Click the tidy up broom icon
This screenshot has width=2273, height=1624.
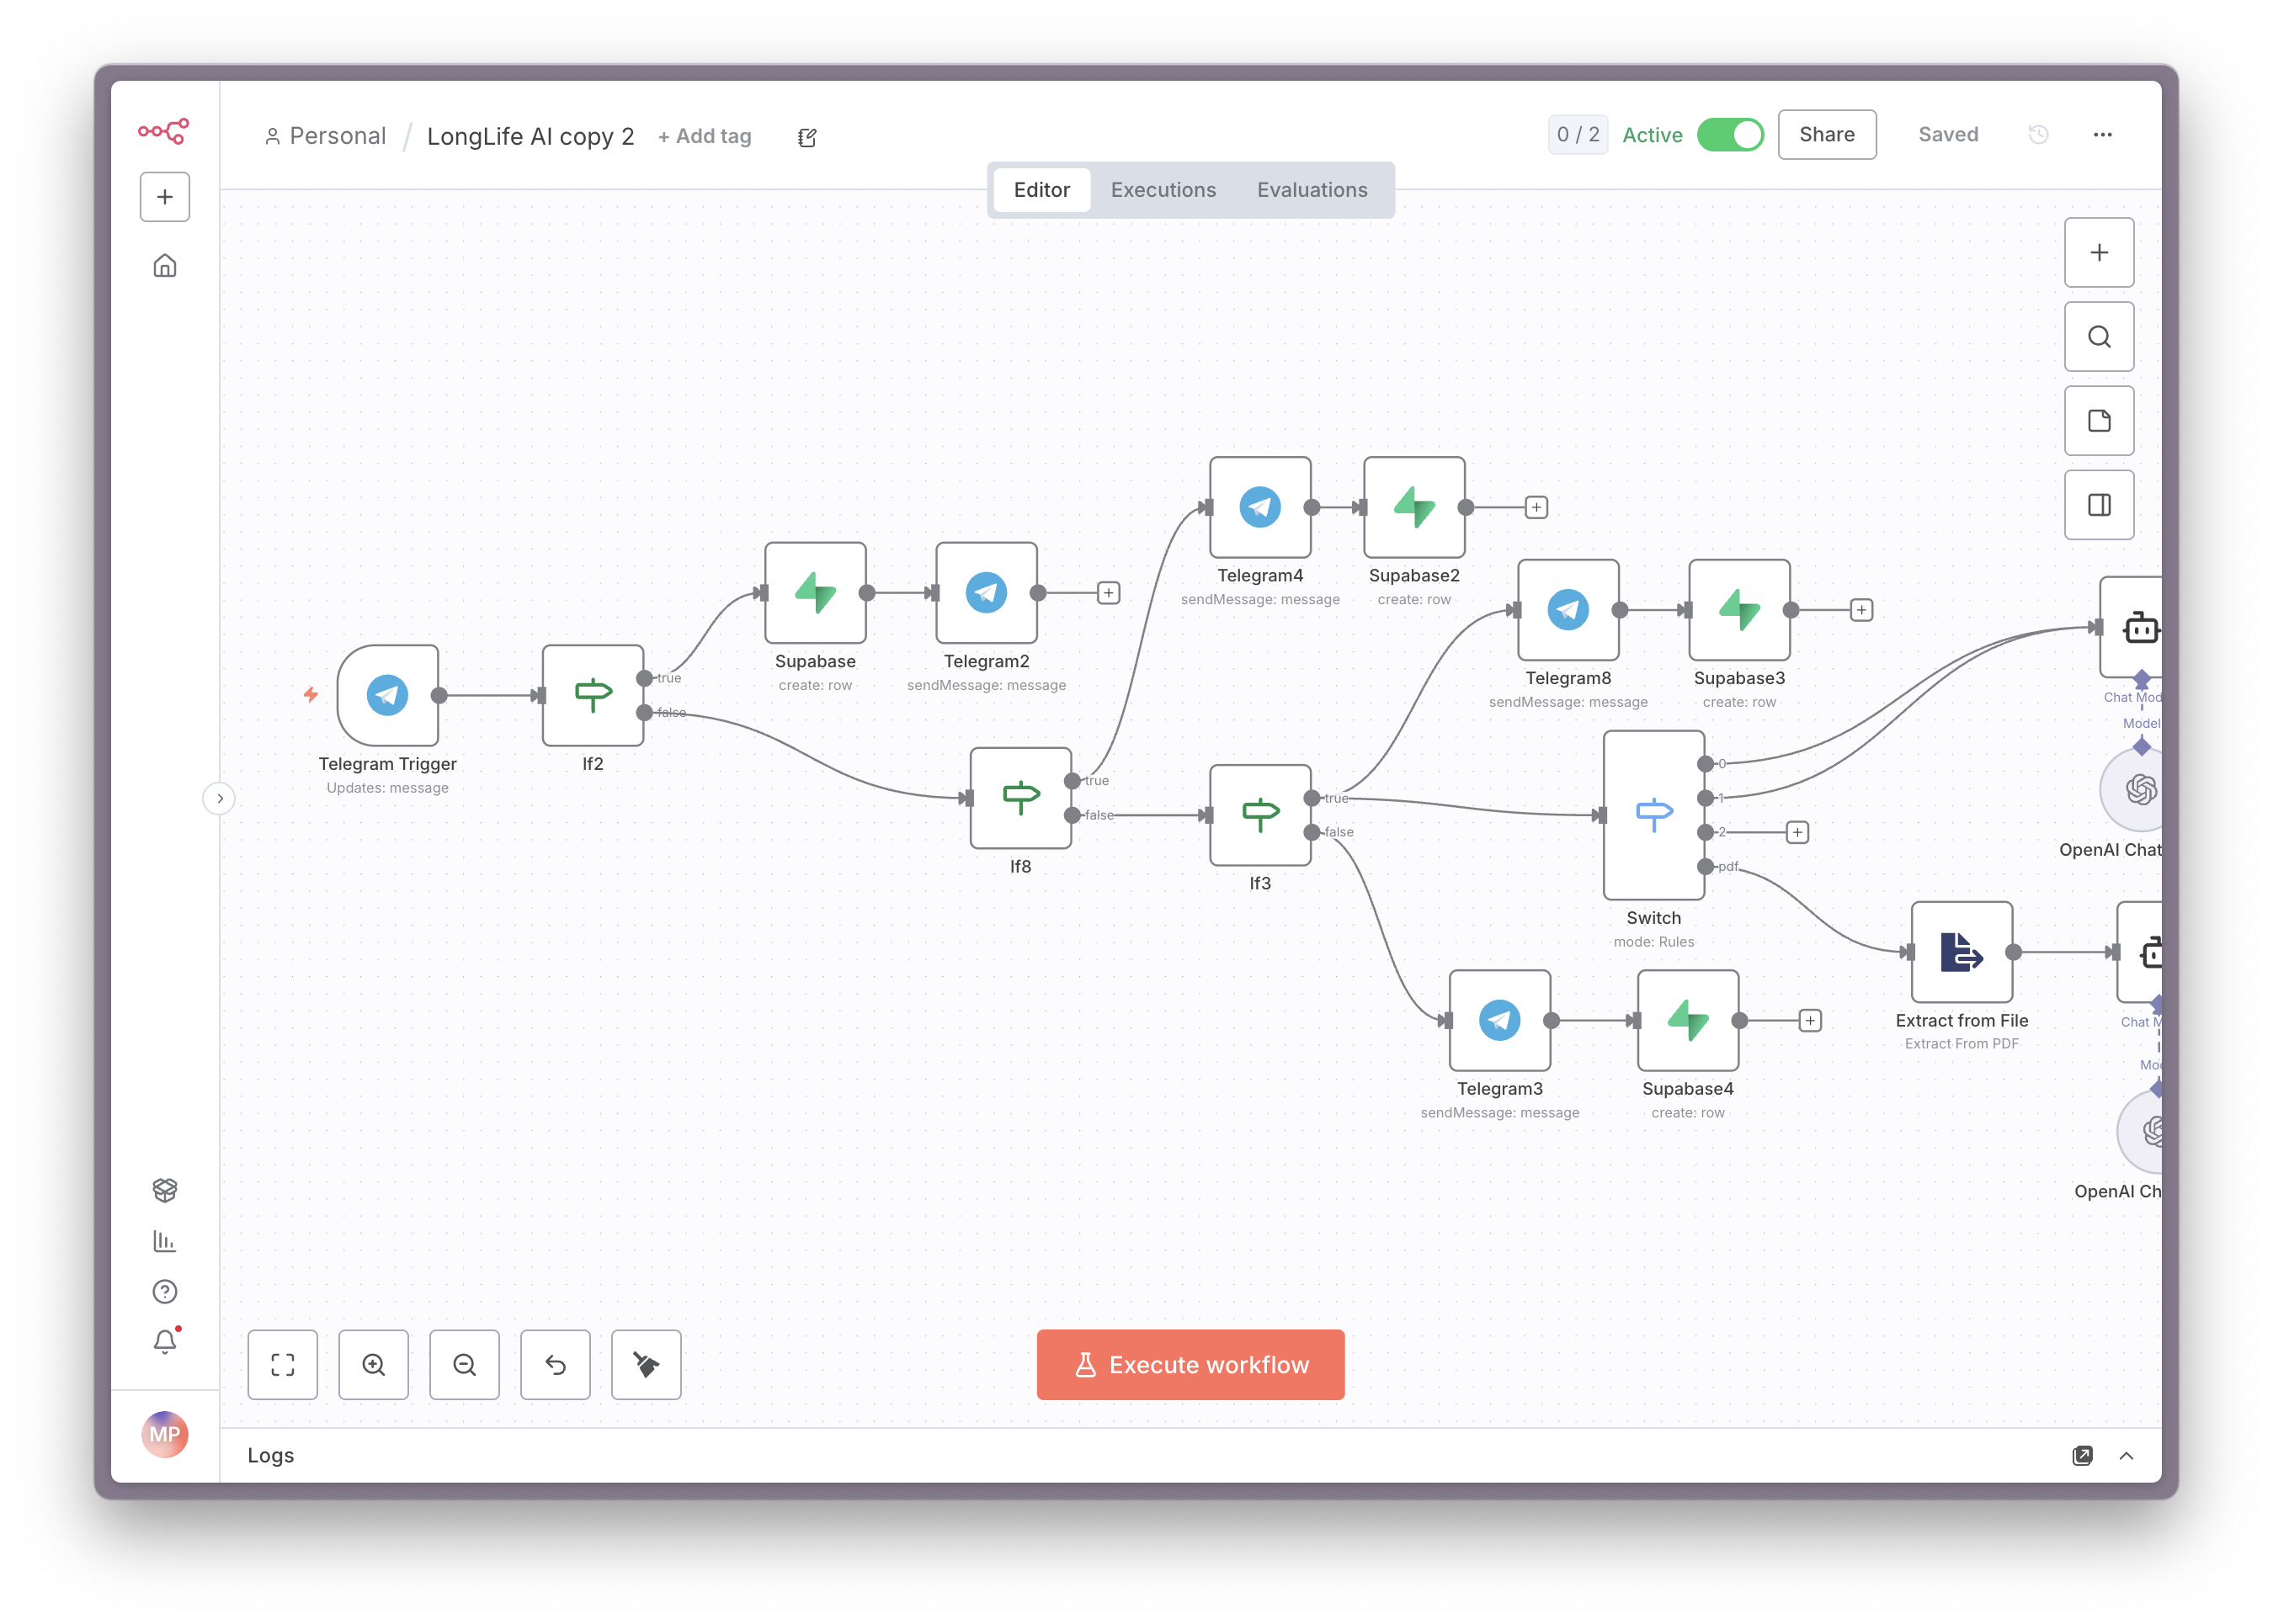(647, 1365)
